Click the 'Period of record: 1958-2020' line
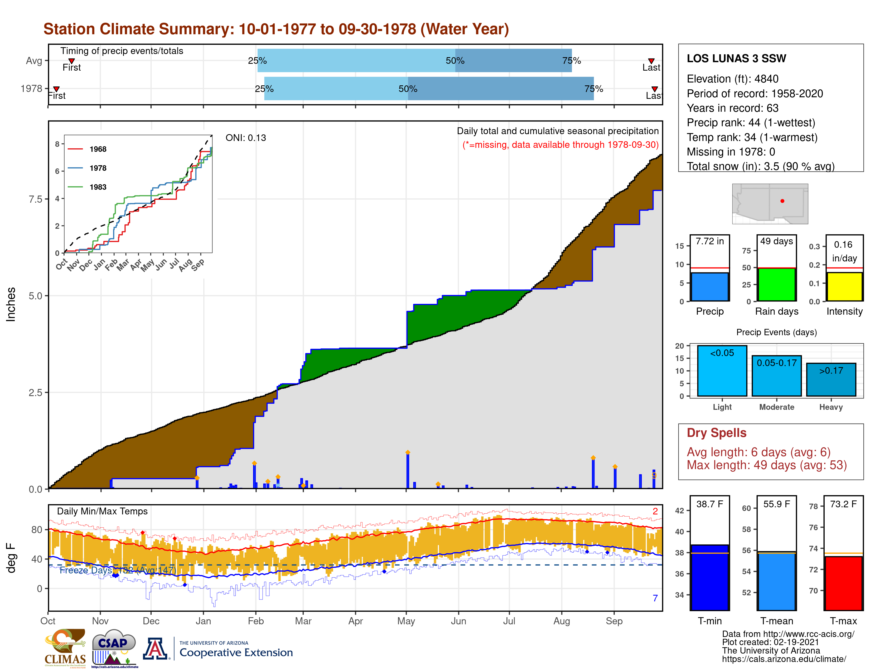The width and height of the screenshot is (870, 672). (x=755, y=94)
